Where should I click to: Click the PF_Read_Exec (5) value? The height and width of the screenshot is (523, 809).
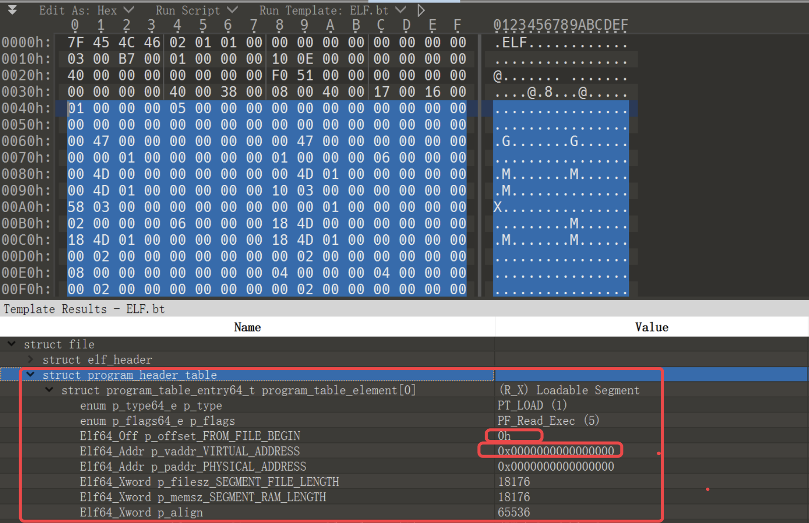pyautogui.click(x=548, y=421)
